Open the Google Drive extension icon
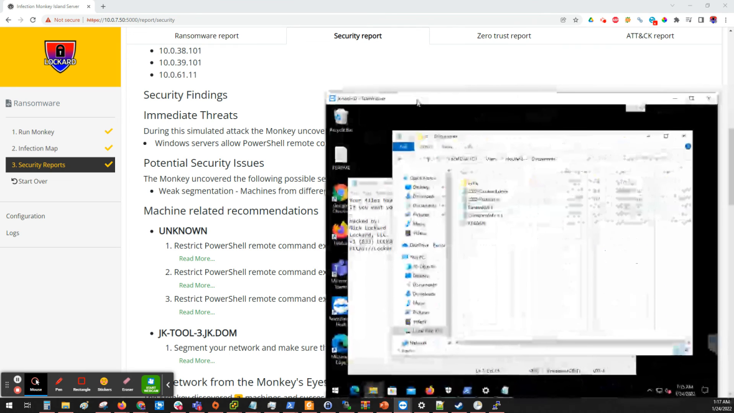The height and width of the screenshot is (413, 734). click(591, 20)
